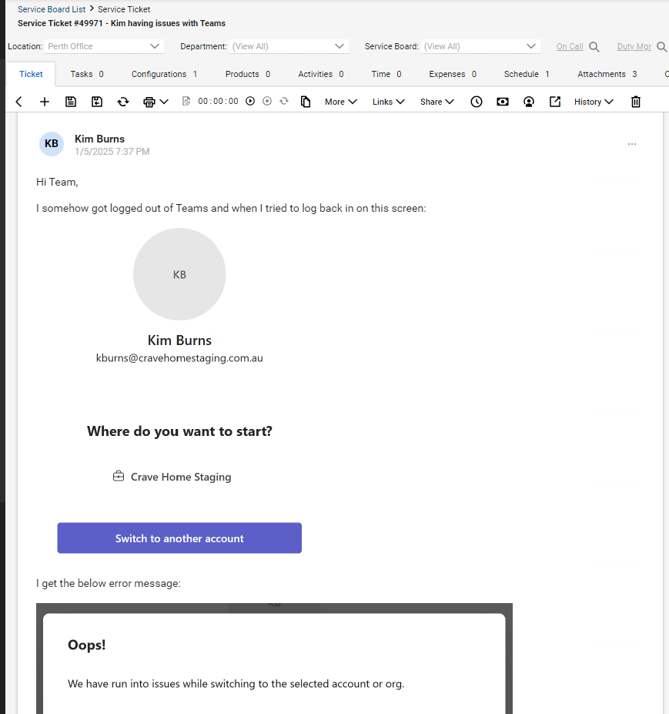The image size is (669, 714).
Task: Click the Service Board List breadcrumb link
Action: point(52,9)
